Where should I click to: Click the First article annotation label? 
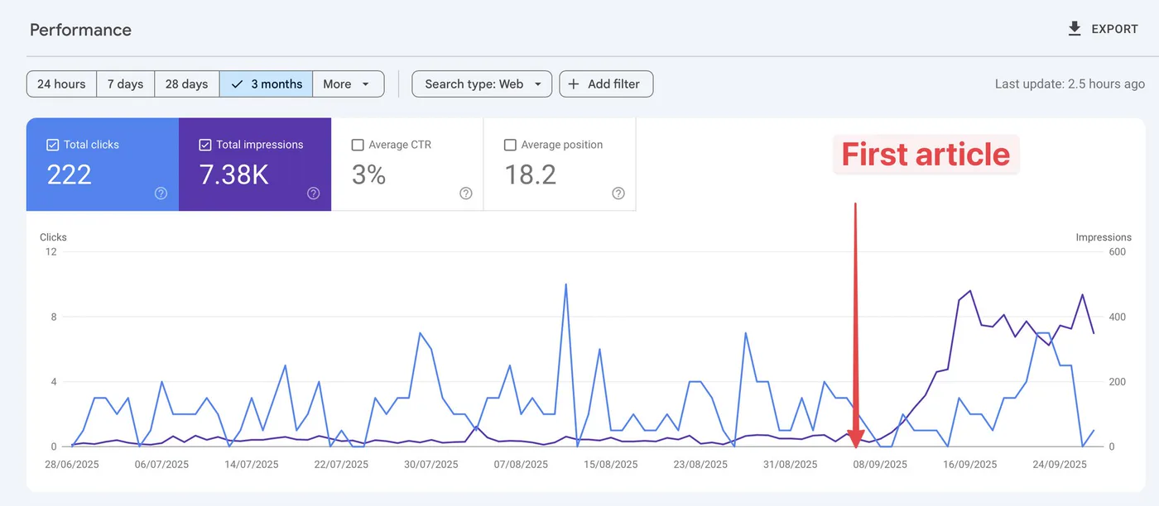(926, 155)
